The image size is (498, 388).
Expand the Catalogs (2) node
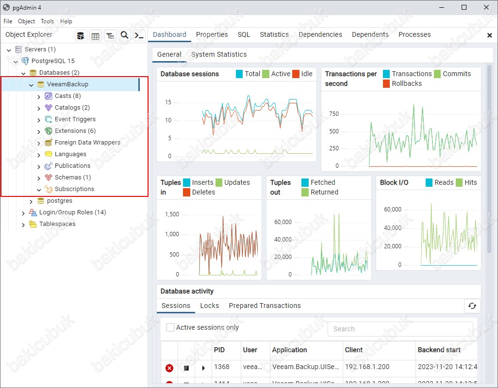pos(39,108)
